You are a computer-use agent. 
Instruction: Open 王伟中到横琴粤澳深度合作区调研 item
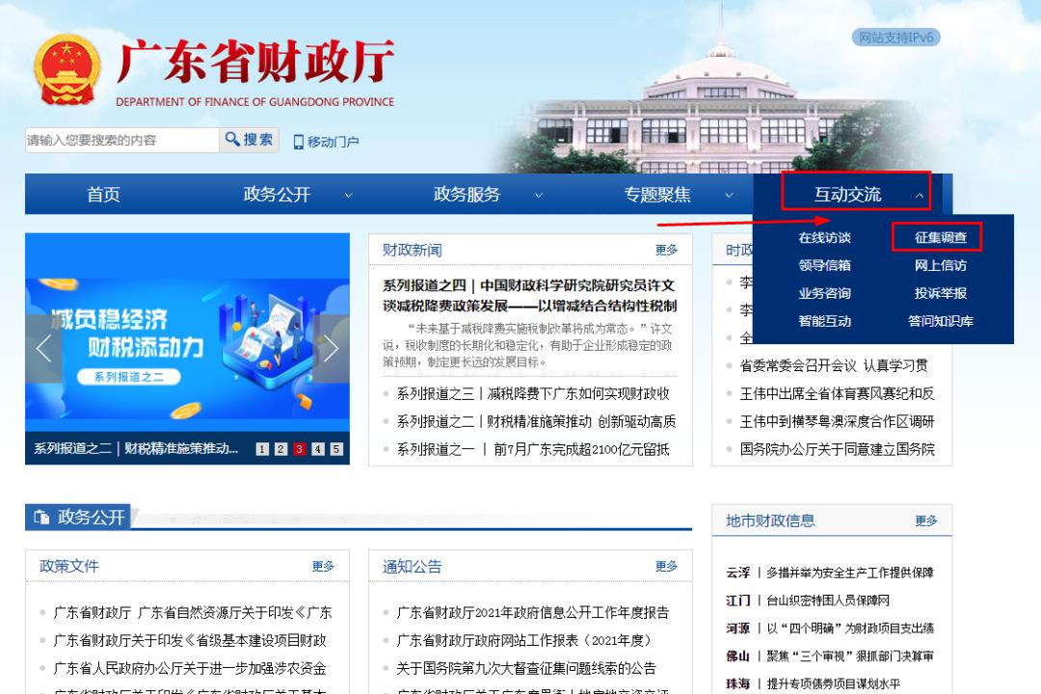[838, 422]
